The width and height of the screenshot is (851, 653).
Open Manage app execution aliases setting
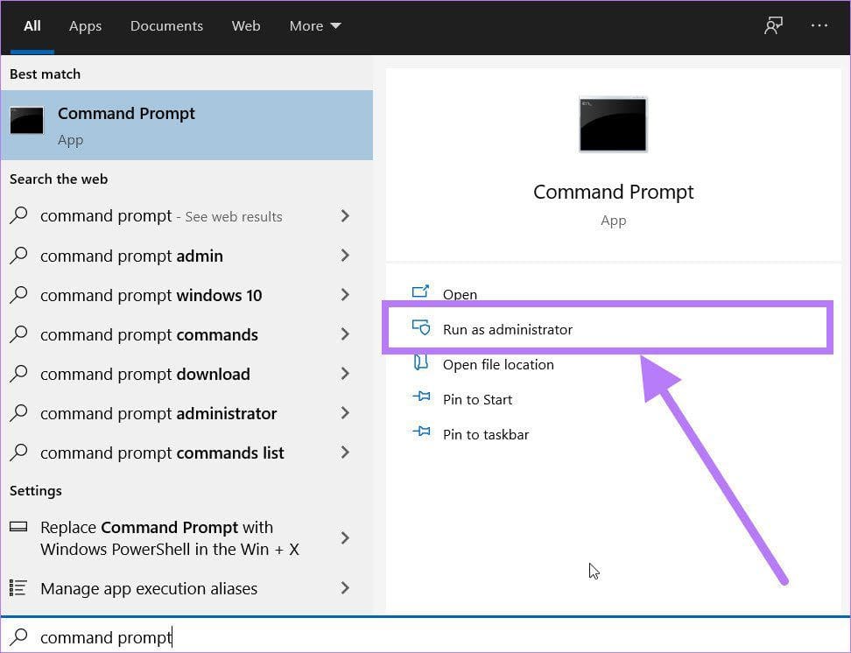point(186,588)
